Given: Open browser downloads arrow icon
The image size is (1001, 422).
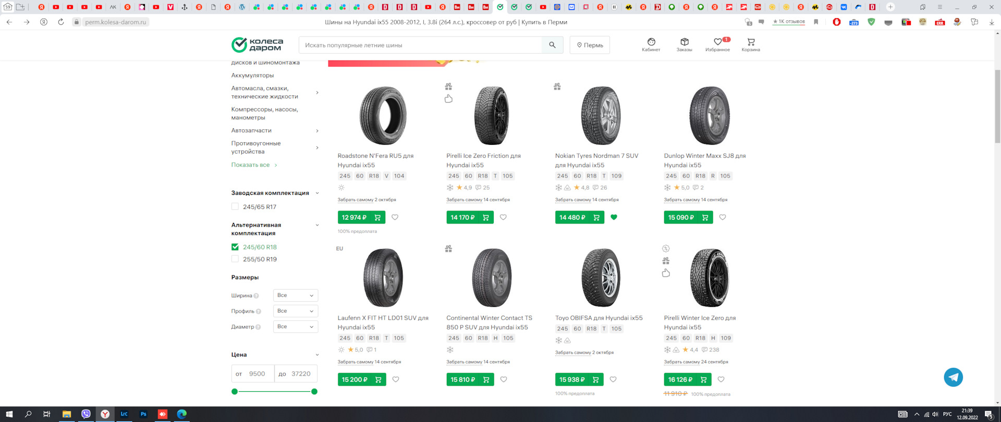Looking at the screenshot, I should (x=991, y=22).
